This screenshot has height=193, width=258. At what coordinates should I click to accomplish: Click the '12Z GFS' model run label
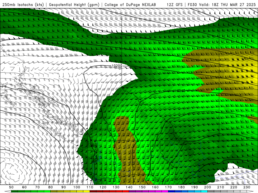174,5
